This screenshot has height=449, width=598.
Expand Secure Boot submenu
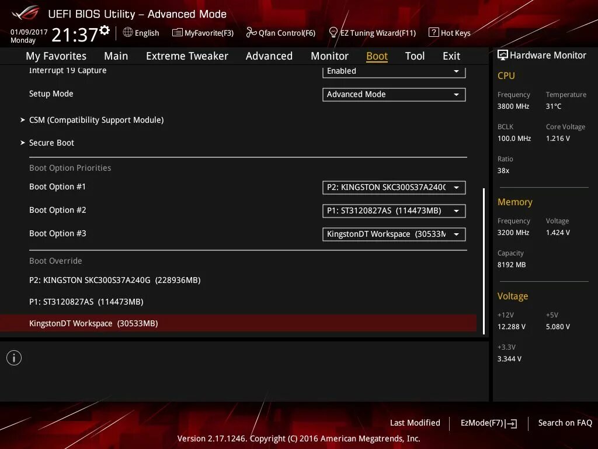[51, 143]
